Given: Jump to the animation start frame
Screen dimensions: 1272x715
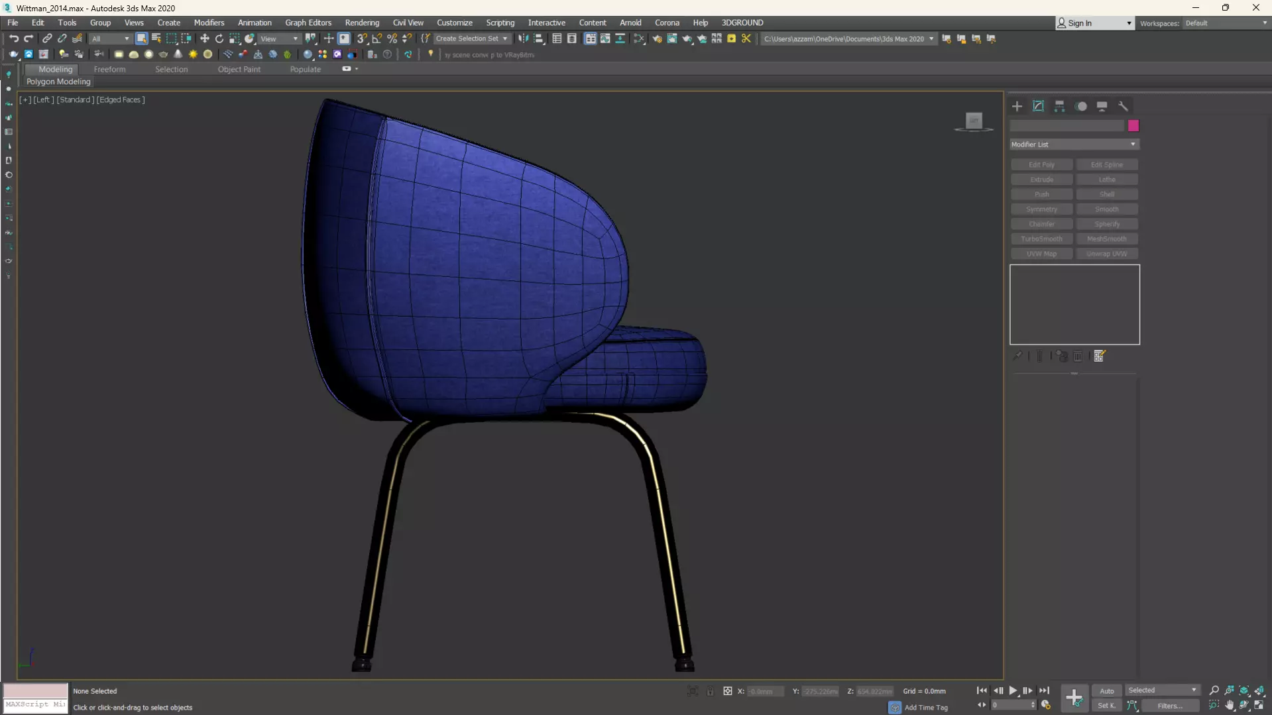Looking at the screenshot, I should (x=982, y=690).
